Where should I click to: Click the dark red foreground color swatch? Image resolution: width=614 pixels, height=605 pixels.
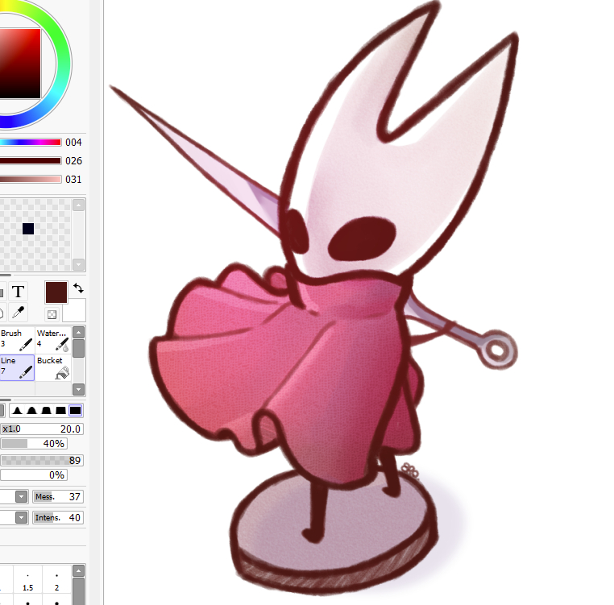pos(56,292)
